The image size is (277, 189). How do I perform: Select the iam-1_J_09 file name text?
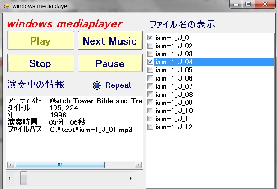click(174, 103)
